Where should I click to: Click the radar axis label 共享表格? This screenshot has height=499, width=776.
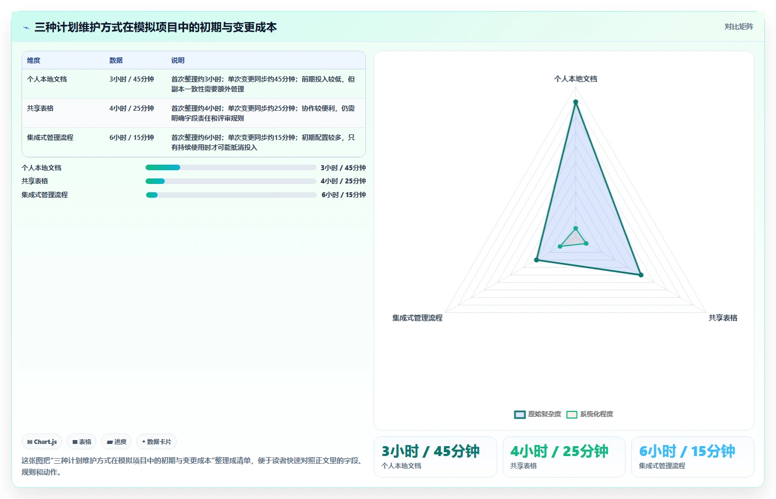(x=723, y=318)
